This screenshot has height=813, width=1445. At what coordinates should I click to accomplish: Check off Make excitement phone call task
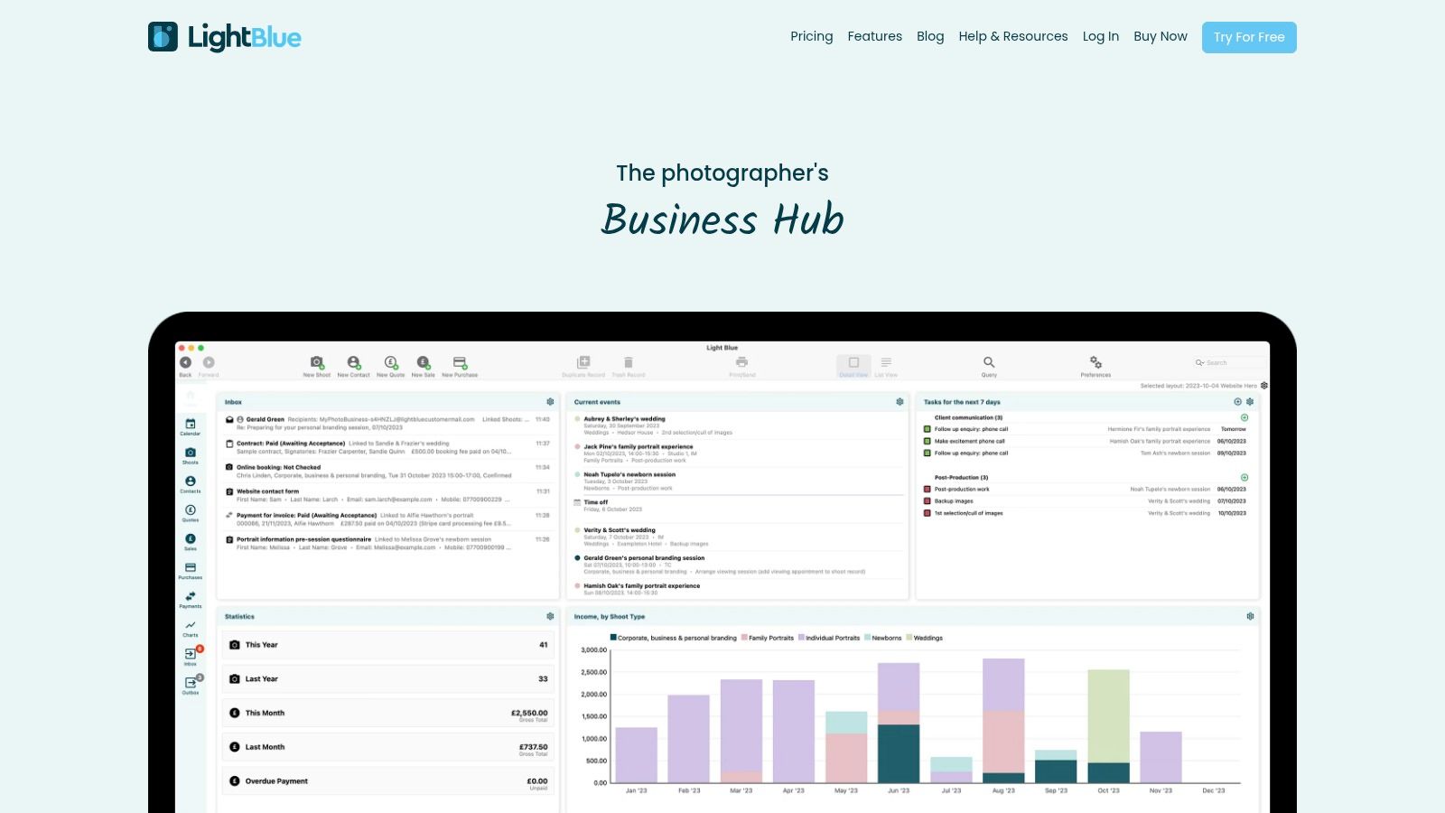tap(928, 441)
